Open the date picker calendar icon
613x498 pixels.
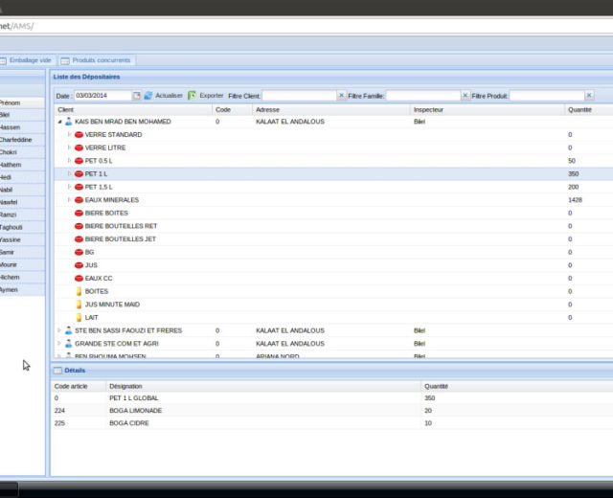point(137,96)
